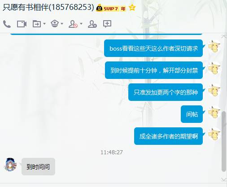The width and height of the screenshot is (227, 187).
Task: Click the chat scrollbar thumb
Action: click(x=223, y=141)
